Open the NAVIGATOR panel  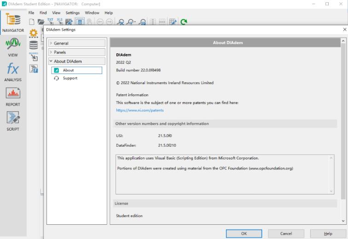tap(13, 23)
